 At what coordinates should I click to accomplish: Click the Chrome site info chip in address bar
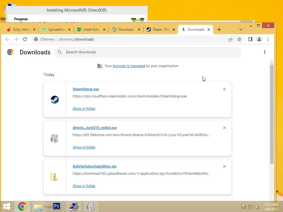44,39
